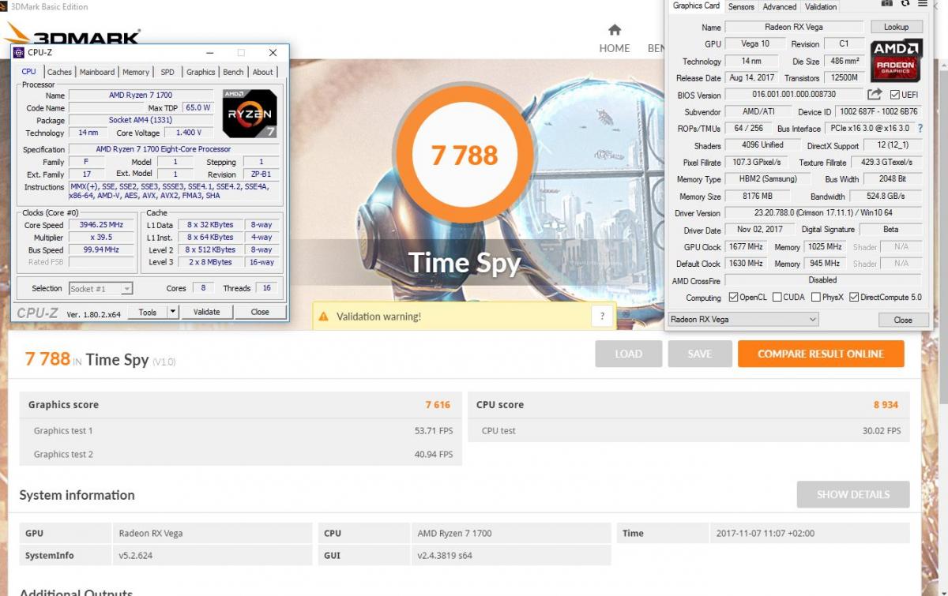
Task: Click the Core Voltage value 1.400 V
Action: pyautogui.click(x=188, y=133)
